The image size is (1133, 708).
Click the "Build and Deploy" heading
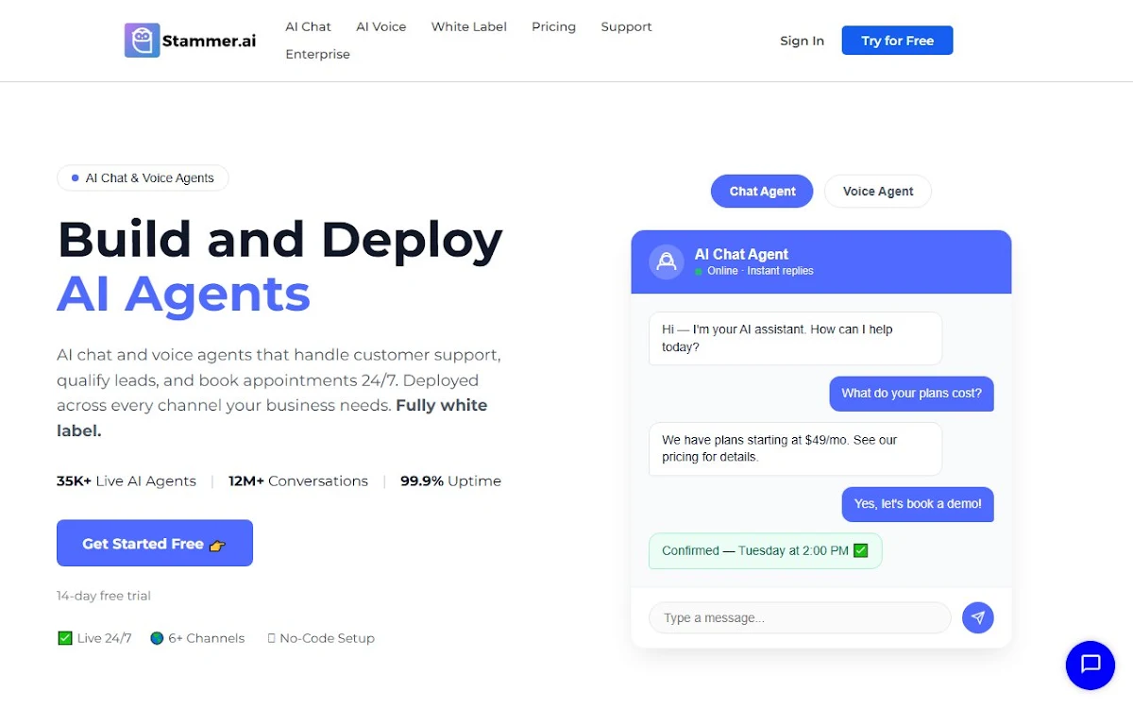tap(280, 240)
